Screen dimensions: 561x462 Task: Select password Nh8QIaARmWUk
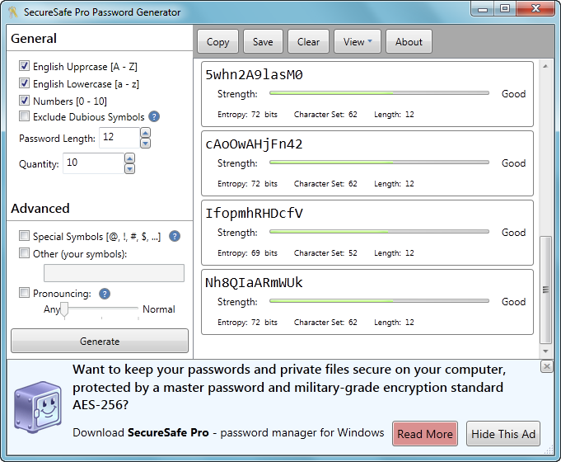click(254, 282)
